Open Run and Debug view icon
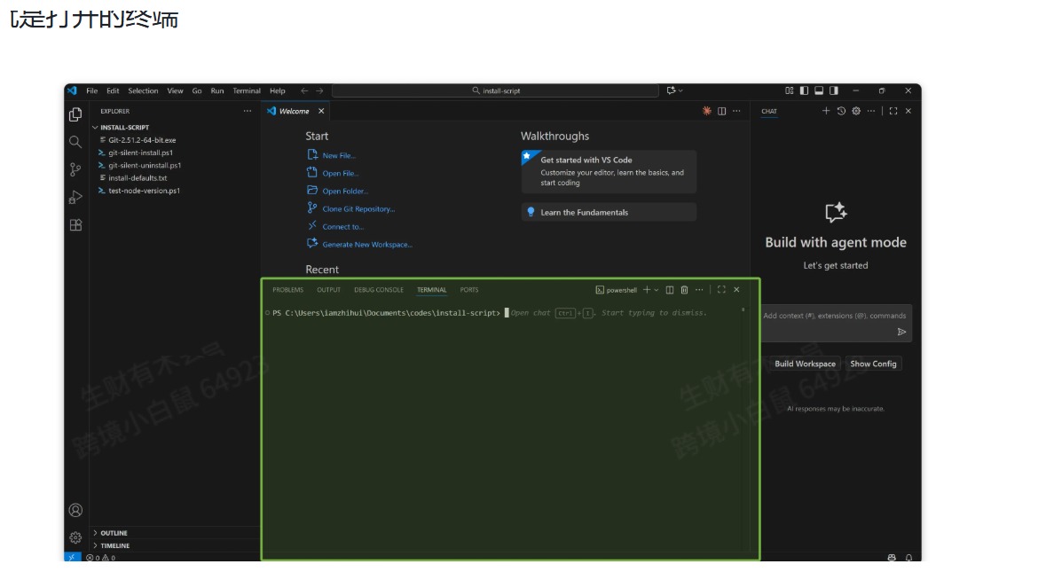This screenshot has width=1038, height=572. click(75, 197)
